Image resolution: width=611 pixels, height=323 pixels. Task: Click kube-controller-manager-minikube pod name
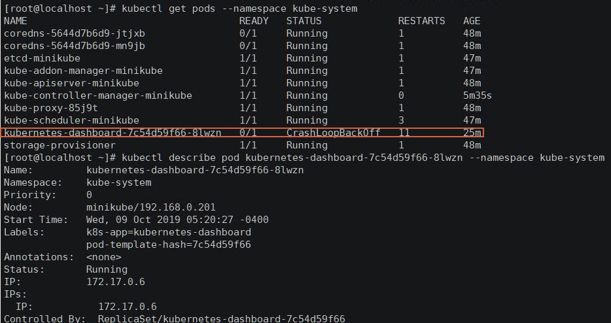pos(98,96)
